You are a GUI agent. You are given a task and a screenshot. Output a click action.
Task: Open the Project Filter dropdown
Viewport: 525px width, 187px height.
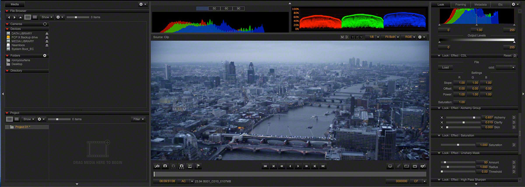[x=138, y=119]
